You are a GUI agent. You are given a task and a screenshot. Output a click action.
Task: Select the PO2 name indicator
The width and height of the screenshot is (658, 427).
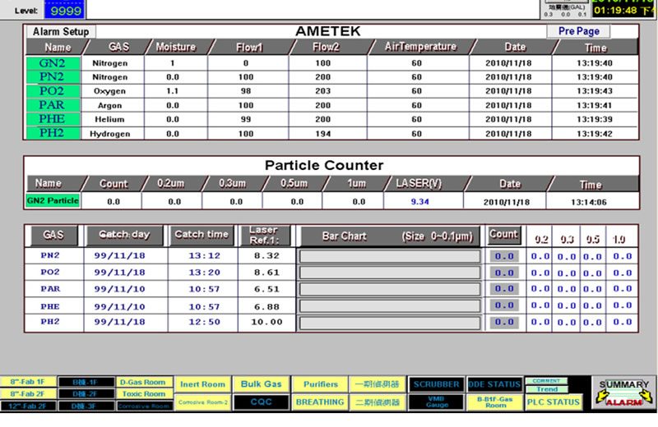click(x=53, y=91)
